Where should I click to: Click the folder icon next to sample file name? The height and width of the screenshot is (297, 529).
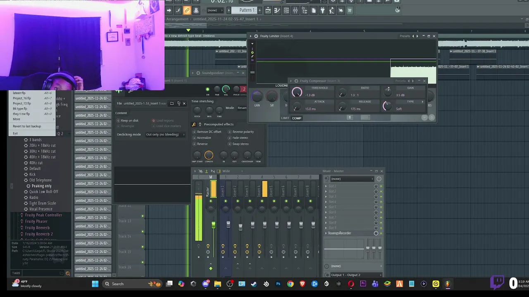point(172,103)
